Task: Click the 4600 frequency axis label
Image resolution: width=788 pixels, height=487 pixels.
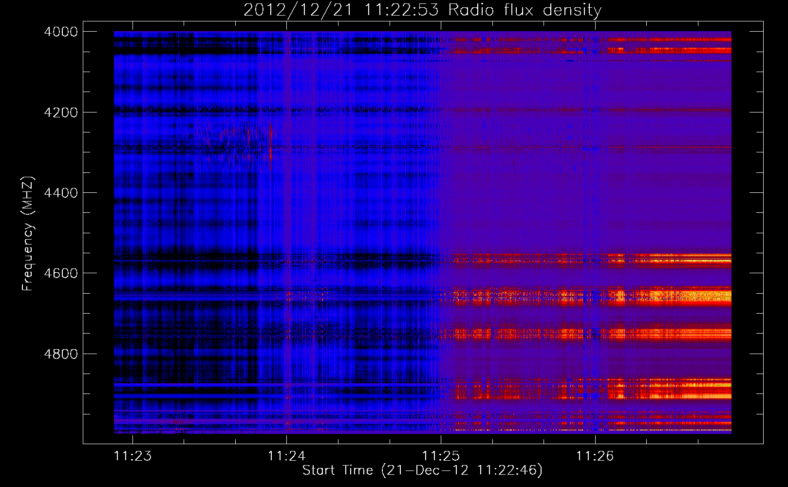Action: click(x=61, y=273)
